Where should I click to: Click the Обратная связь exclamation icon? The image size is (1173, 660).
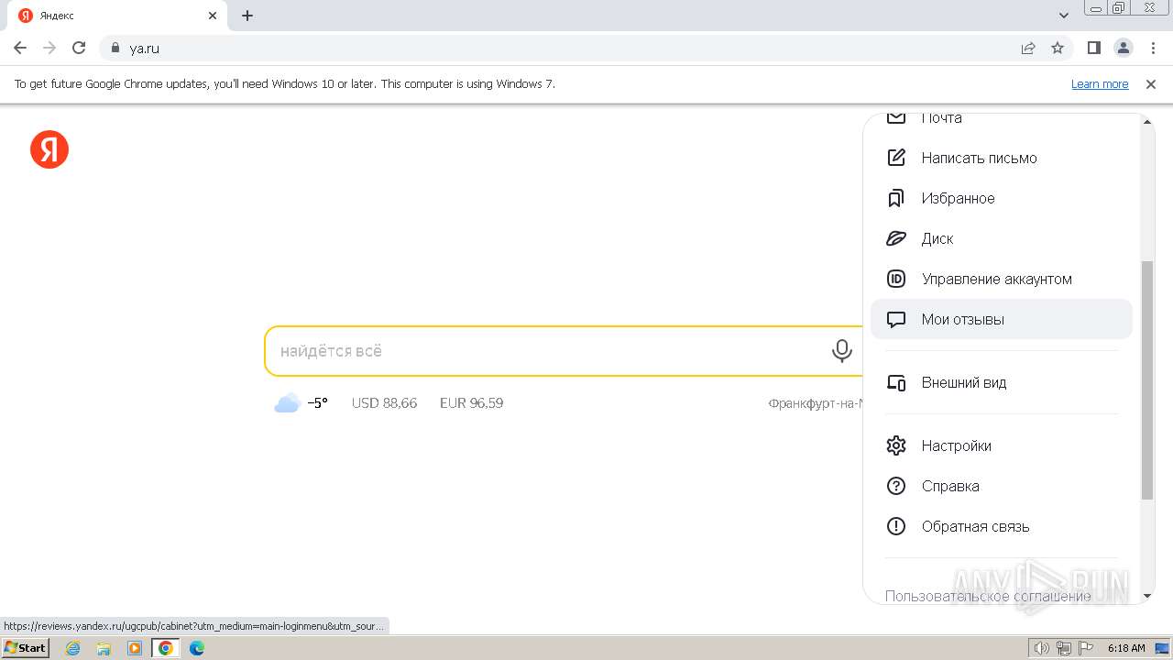point(896,526)
